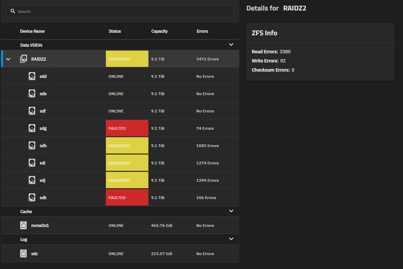Click the sdf disk icon
Screen dimensions: 403x269
(32, 111)
